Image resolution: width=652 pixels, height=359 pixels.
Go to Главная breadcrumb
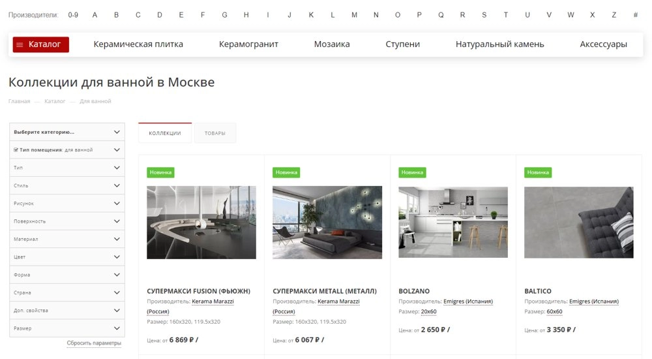point(19,101)
